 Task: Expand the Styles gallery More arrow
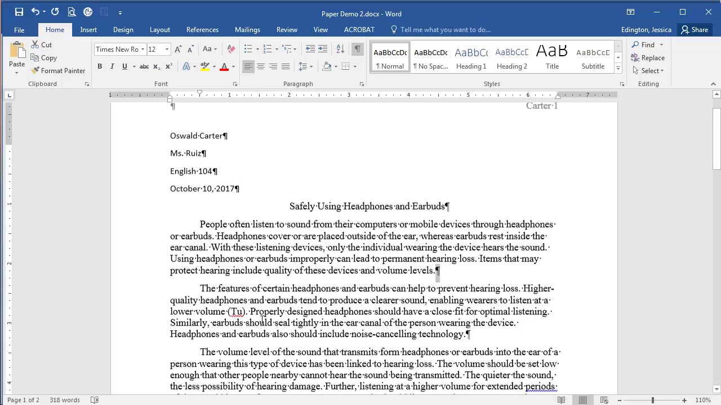coord(618,69)
